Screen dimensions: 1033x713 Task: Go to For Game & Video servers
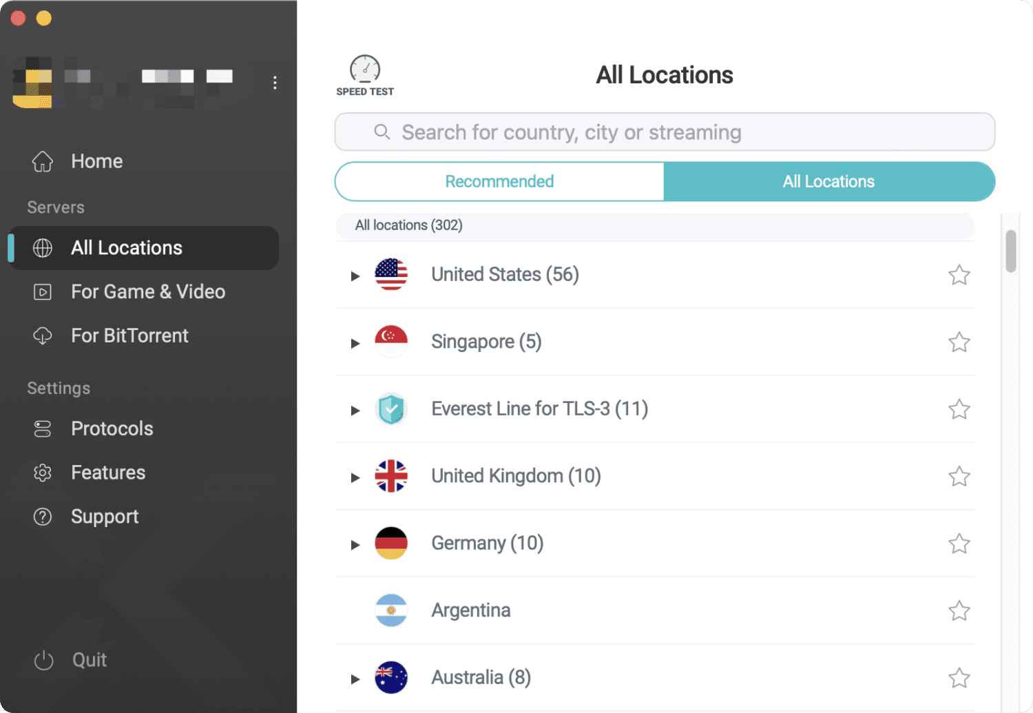[147, 292]
